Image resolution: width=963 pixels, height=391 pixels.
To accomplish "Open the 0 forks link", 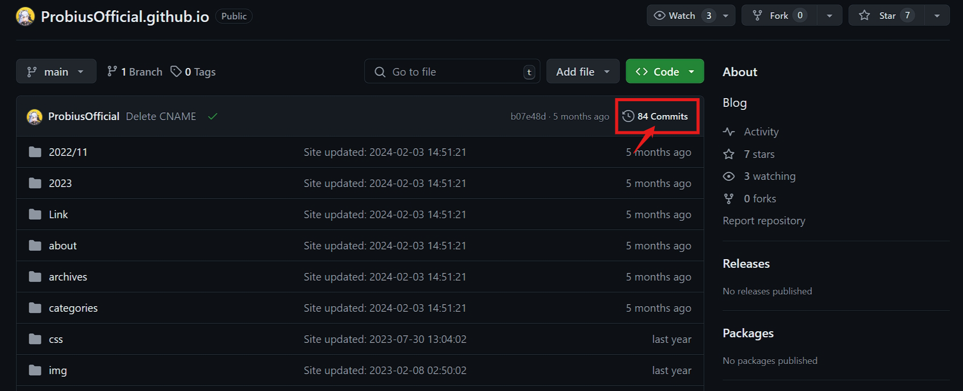I will (x=760, y=199).
